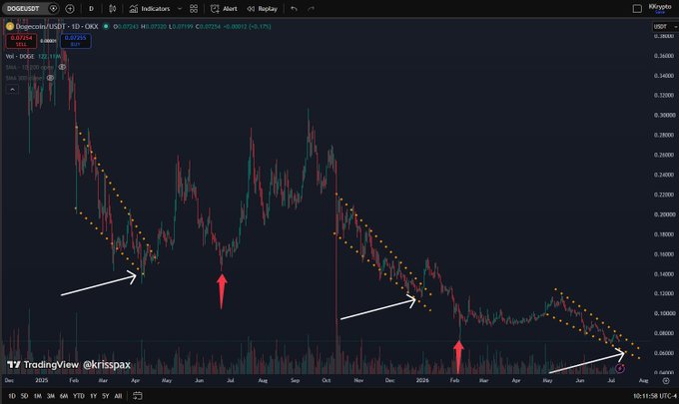Image resolution: width=679 pixels, height=404 pixels.
Task: Click the purple lightning event marker
Action: (620, 368)
